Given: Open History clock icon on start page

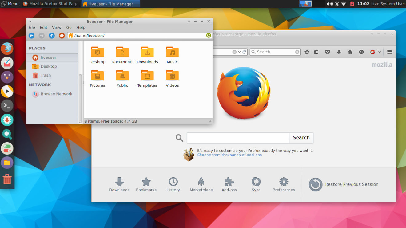Looking at the screenshot, I should (173, 182).
